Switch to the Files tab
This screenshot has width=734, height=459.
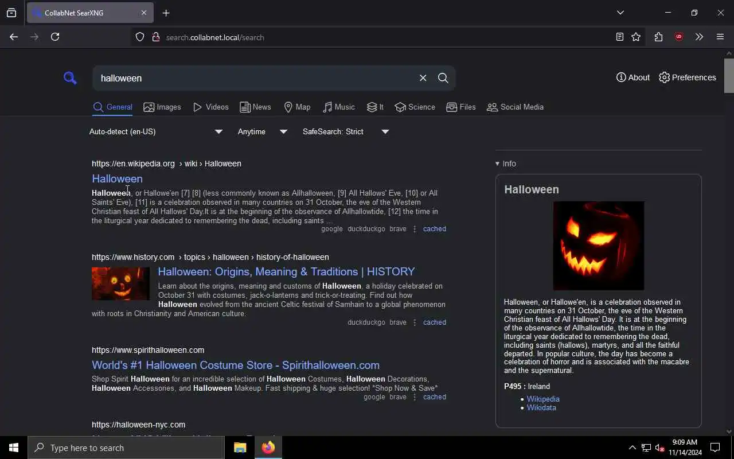coord(461,107)
